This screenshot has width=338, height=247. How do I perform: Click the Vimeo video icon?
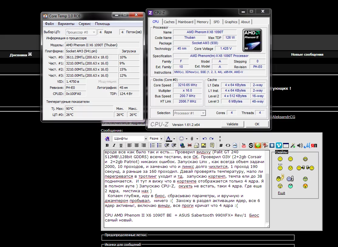coord(279,145)
